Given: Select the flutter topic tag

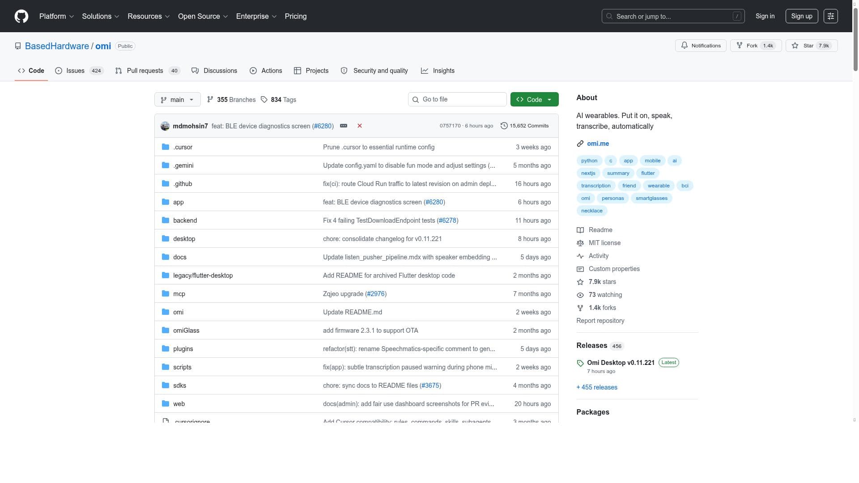Looking at the screenshot, I should [647, 173].
